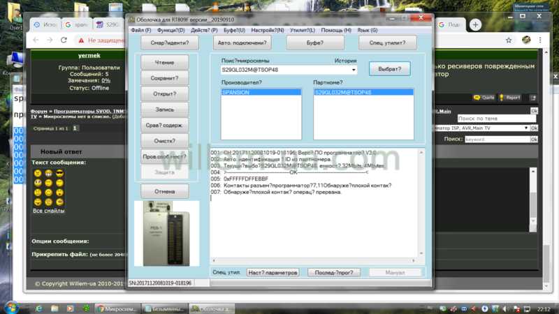Click the Выбрат? button
The width and height of the screenshot is (559, 314).
(x=389, y=68)
